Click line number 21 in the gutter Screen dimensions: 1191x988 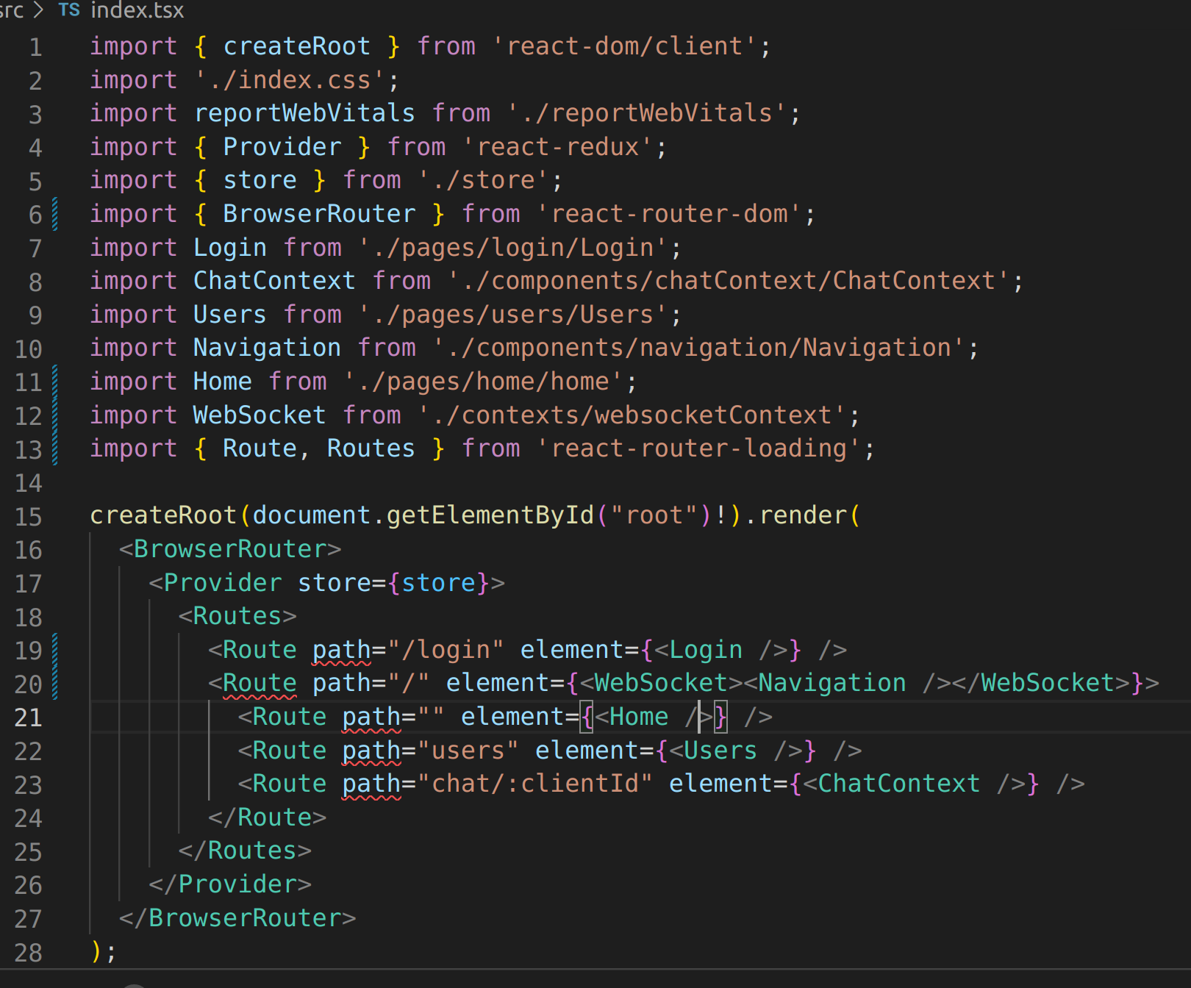[28, 717]
